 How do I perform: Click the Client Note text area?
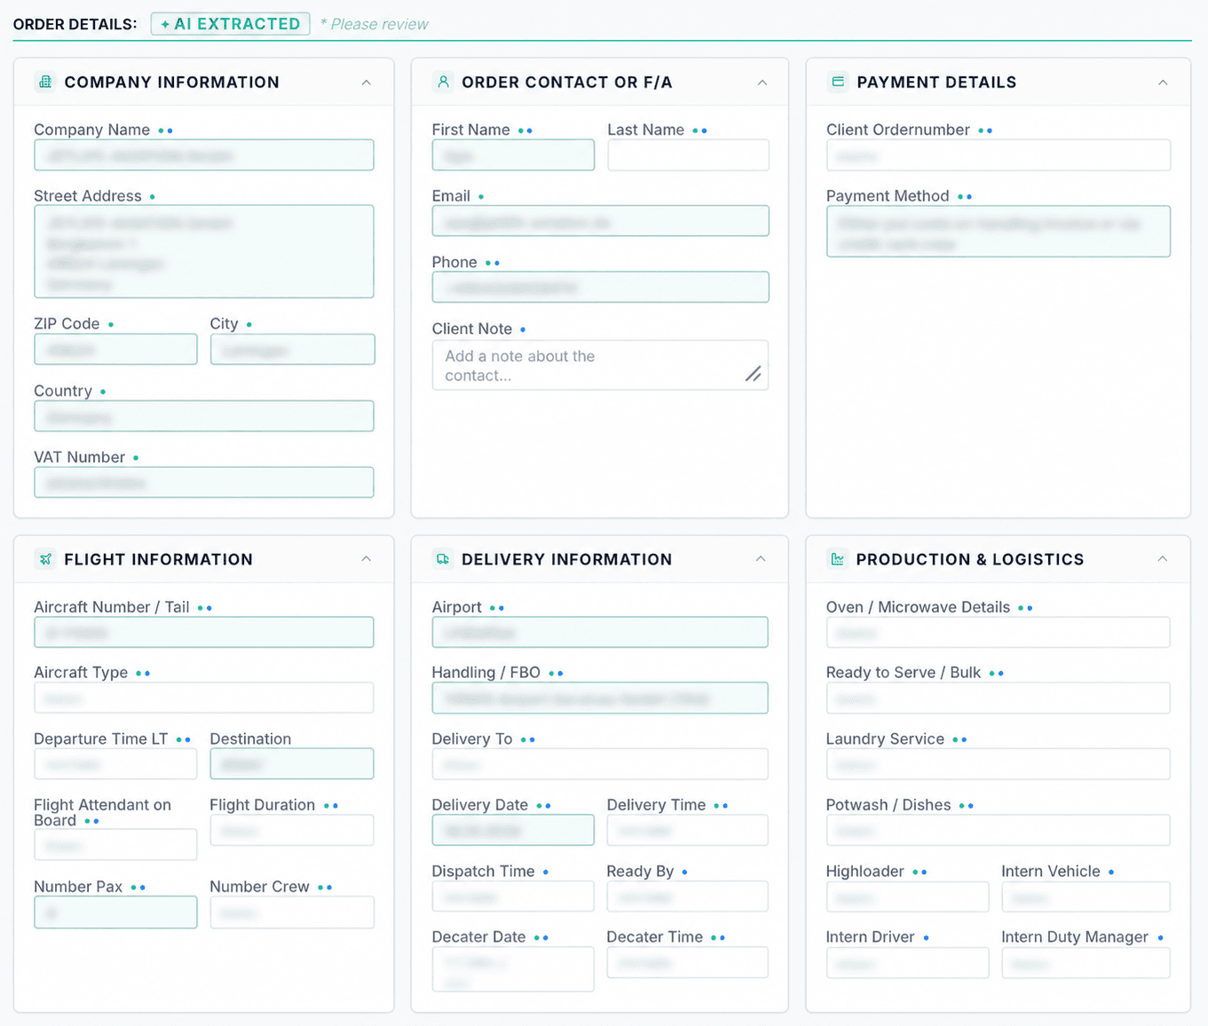601,366
